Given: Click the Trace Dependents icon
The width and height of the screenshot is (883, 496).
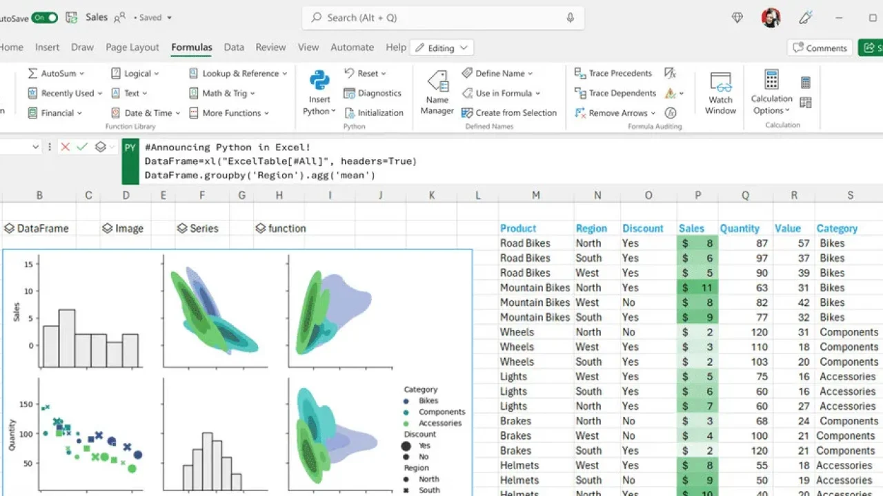Looking at the screenshot, I should point(580,93).
